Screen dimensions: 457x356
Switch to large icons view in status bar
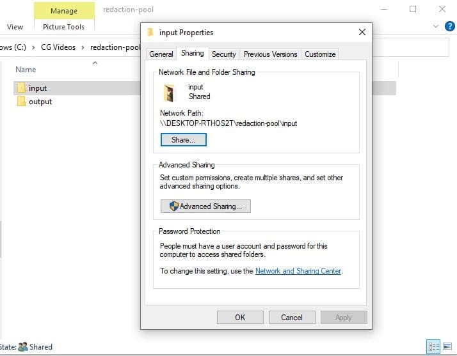(x=447, y=346)
